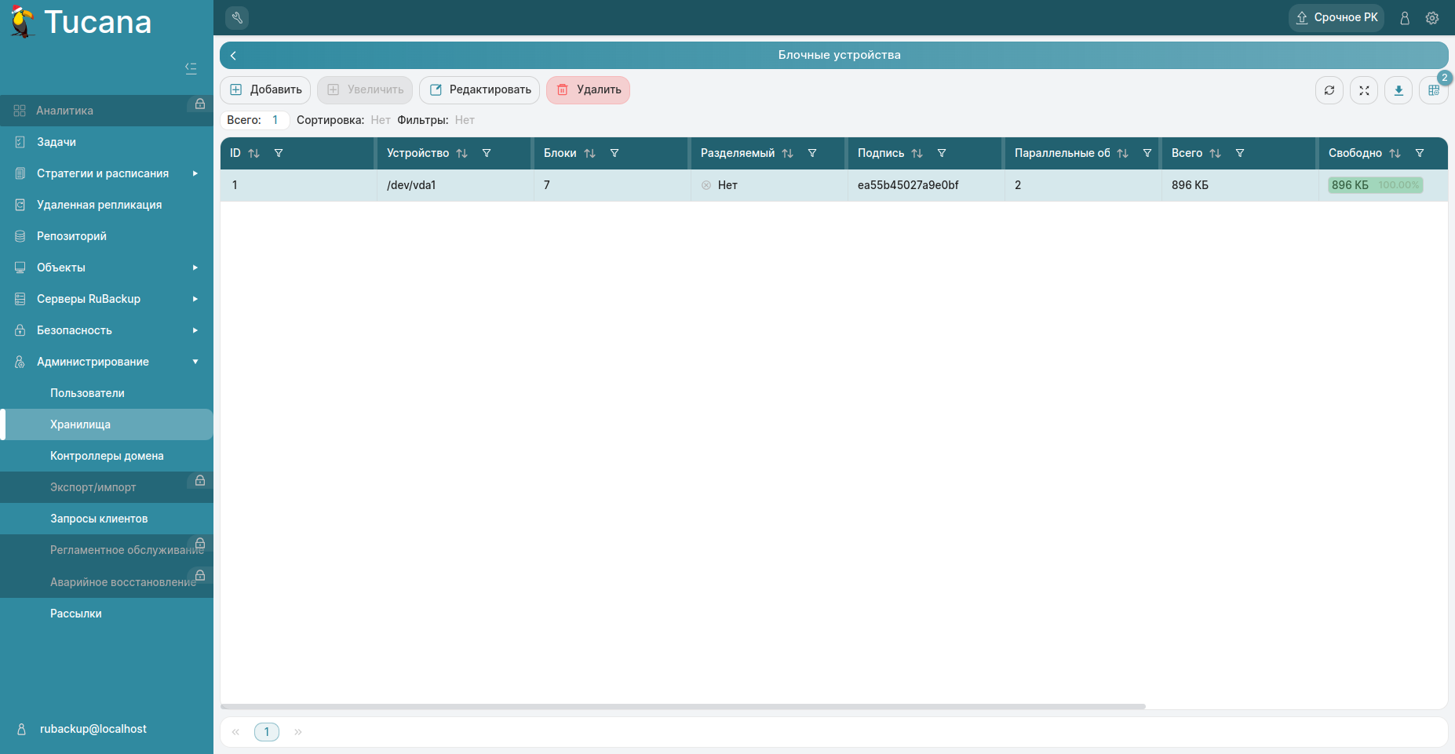The width and height of the screenshot is (1455, 754).
Task: Open the user profile icon
Action: point(1405,18)
